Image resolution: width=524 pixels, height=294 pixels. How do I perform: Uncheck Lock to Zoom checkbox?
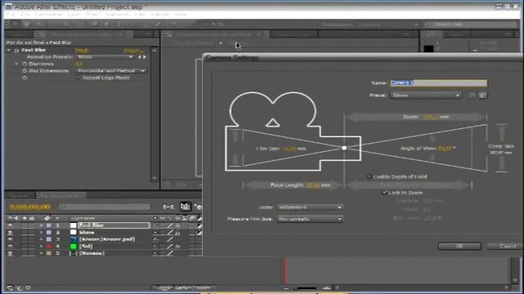click(x=384, y=193)
